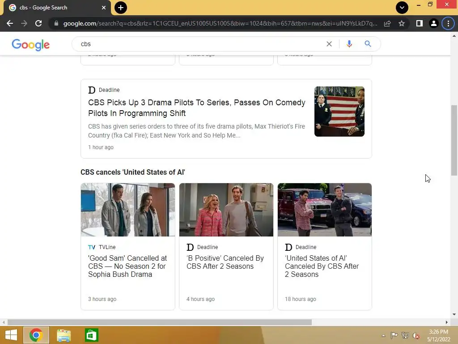This screenshot has width=458, height=344.
Task: Open the Chrome side panel
Action: pyautogui.click(x=420, y=23)
